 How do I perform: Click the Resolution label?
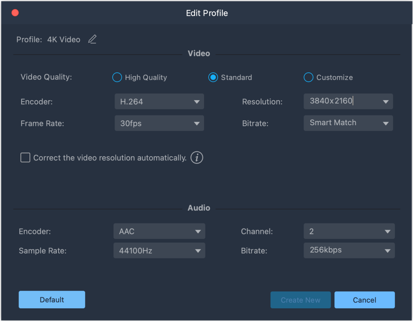tap(262, 102)
